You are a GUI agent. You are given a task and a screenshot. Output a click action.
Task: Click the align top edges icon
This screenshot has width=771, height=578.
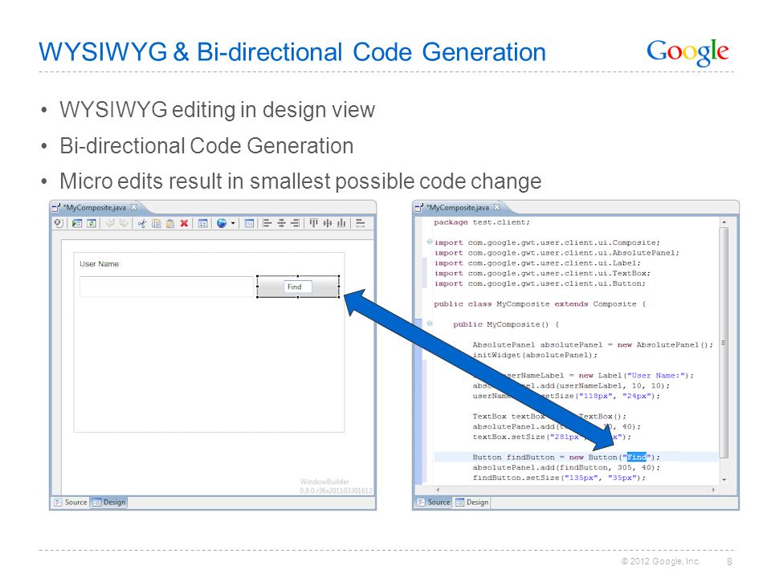(x=313, y=224)
